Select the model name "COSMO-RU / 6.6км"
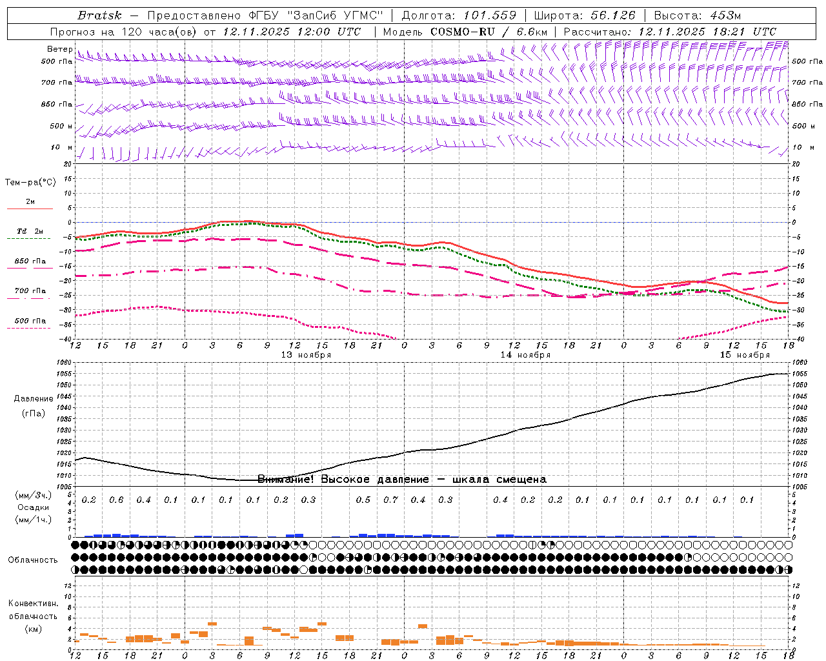The image size is (826, 661). [490, 32]
